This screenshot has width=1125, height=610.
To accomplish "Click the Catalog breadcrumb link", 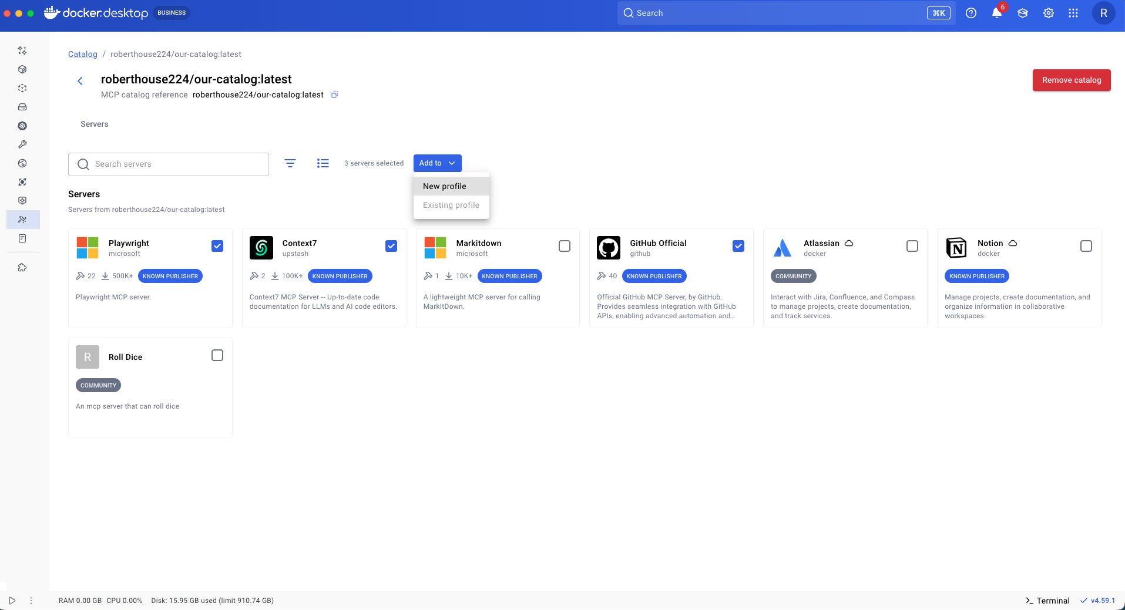I will [83, 54].
